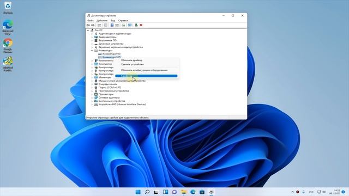Open the Файл menu
Viewport: 349px width, 196px height.
[91, 21]
